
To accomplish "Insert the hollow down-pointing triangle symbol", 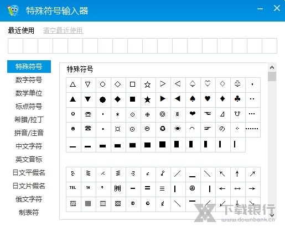I will point(88,85).
